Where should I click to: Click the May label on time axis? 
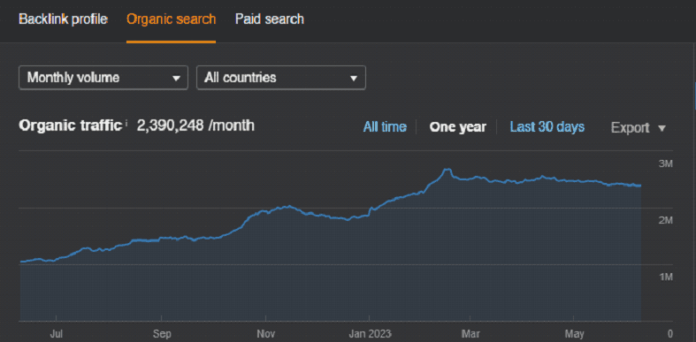pos(573,334)
